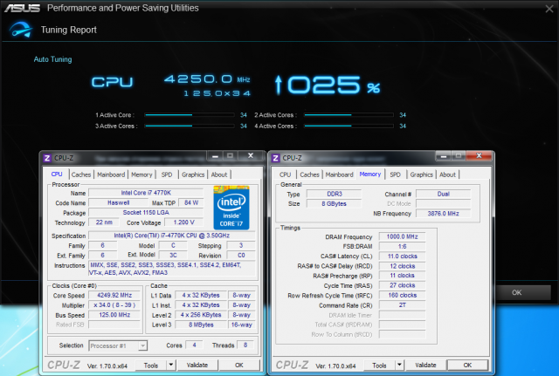Switch to Caches tab in left CPU-Z
Screen dimensions: 559x376
tap(81, 174)
